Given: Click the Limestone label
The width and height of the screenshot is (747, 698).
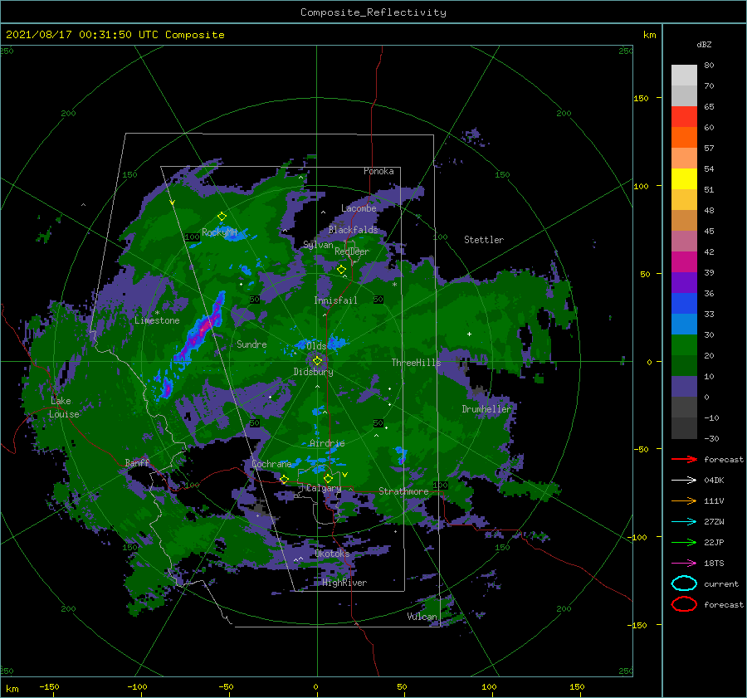Looking at the screenshot, I should [x=157, y=320].
